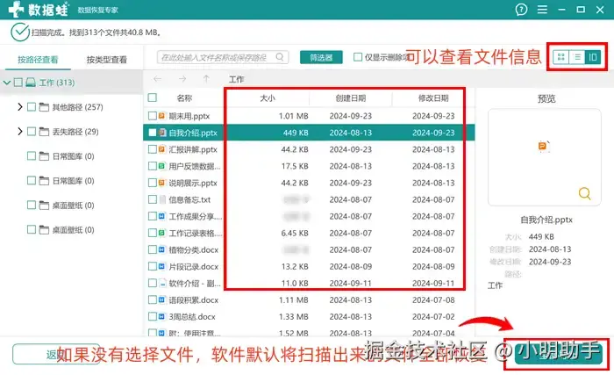Open the 筛选器 filter button
The width and height of the screenshot is (614, 375).
(321, 57)
